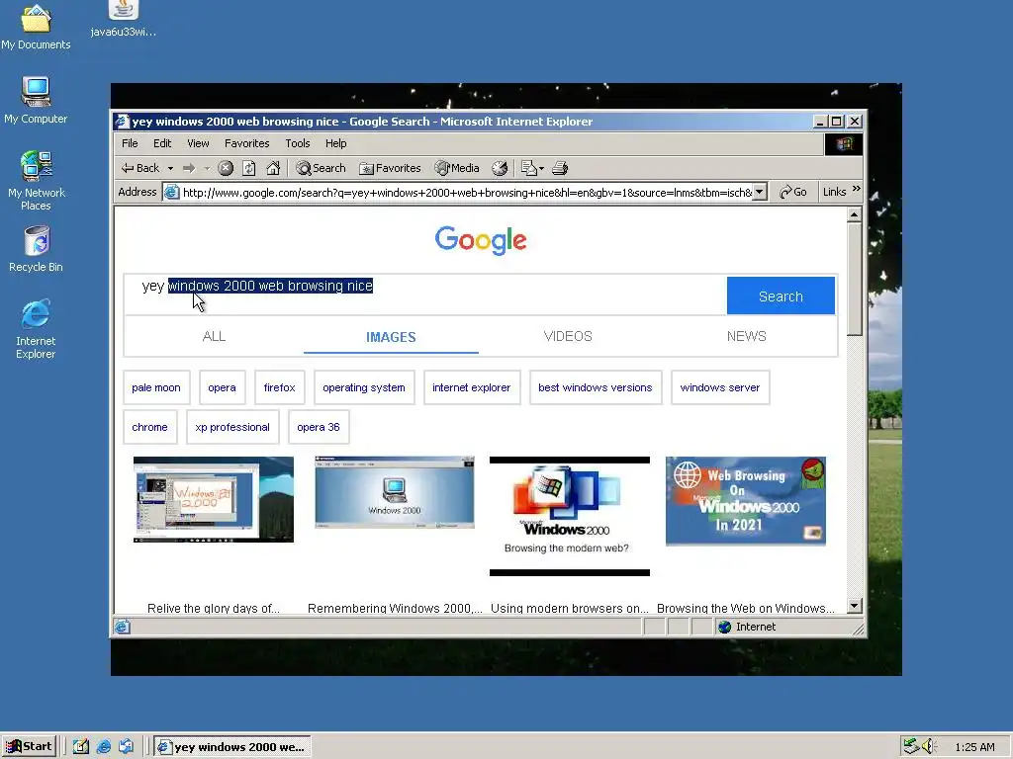Click the Mail toolbar icon
The width and height of the screenshot is (1013, 759).
click(x=529, y=168)
